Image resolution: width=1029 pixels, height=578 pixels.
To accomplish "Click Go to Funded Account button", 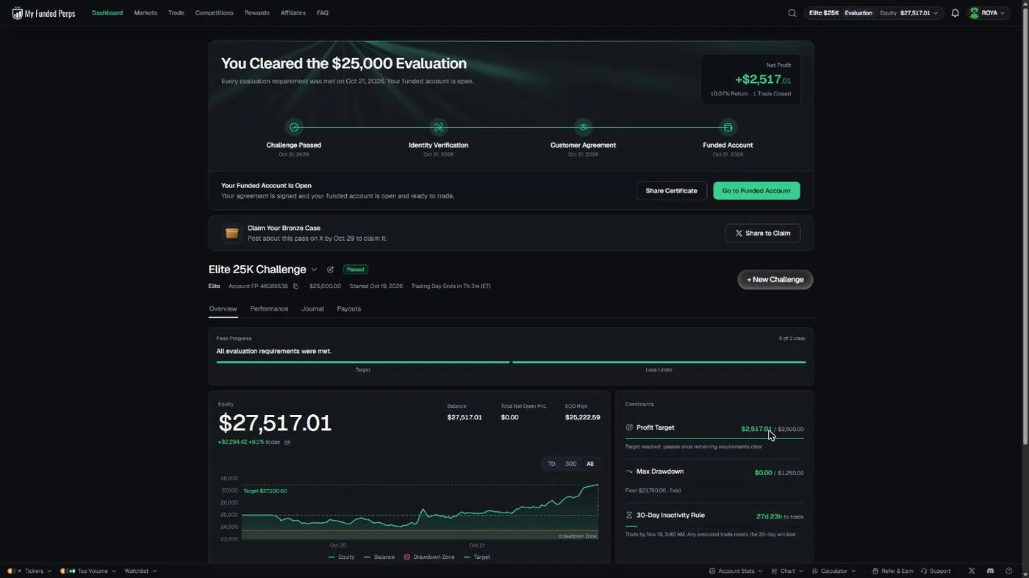I will coord(756,191).
